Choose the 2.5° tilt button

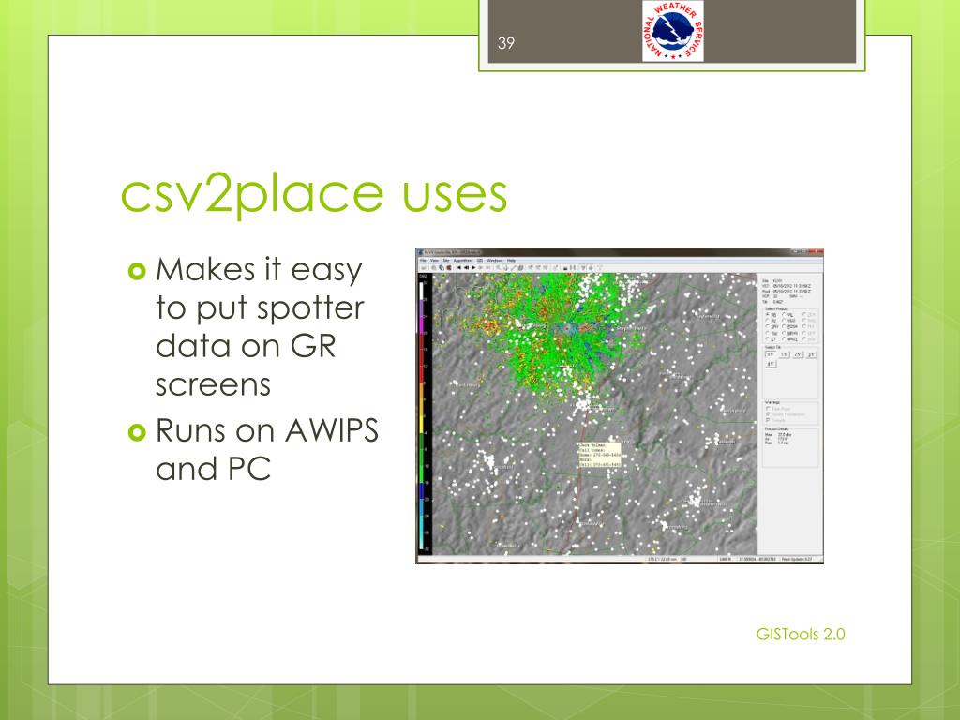coord(798,354)
